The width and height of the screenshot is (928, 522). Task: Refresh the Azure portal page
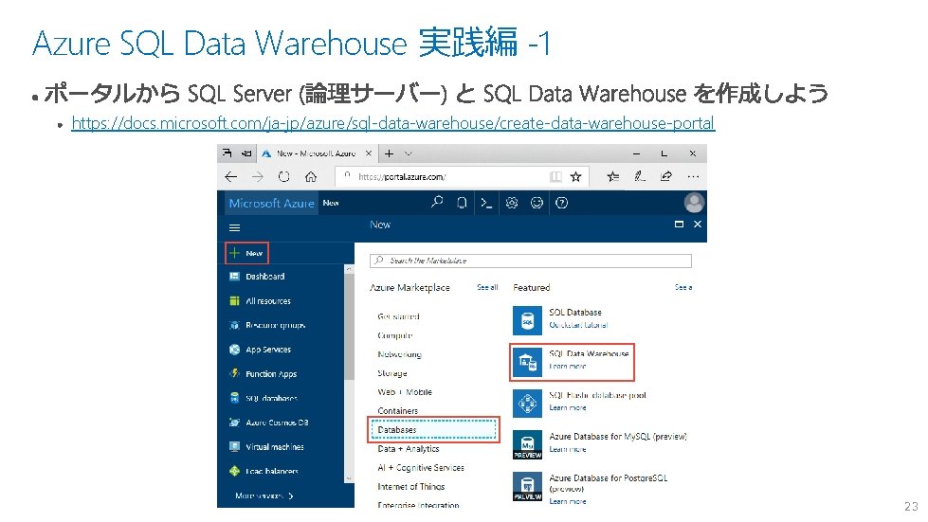click(284, 177)
